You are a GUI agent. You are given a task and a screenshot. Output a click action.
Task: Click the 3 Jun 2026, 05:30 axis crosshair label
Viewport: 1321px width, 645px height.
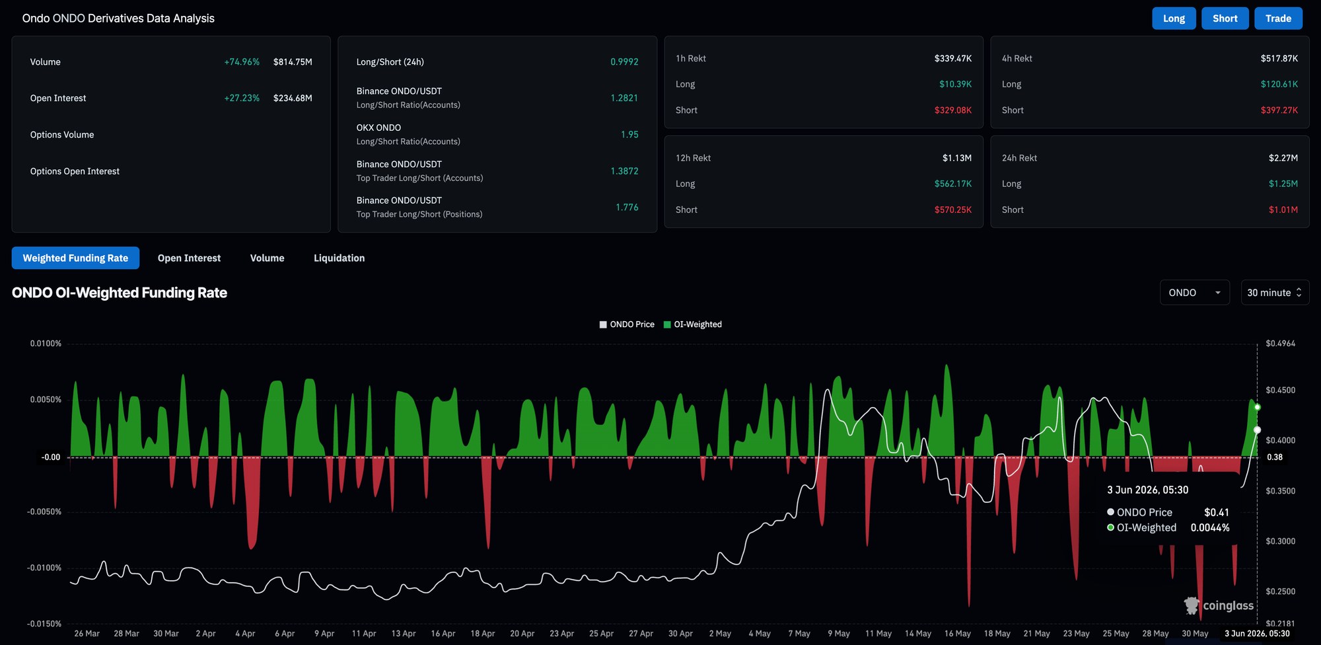coord(1257,634)
